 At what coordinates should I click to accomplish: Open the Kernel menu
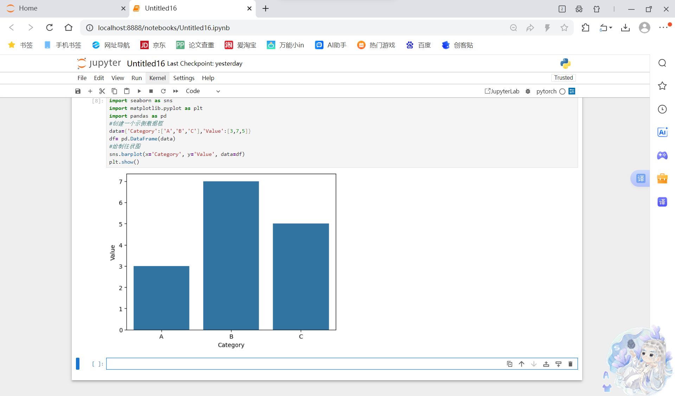[x=157, y=78]
